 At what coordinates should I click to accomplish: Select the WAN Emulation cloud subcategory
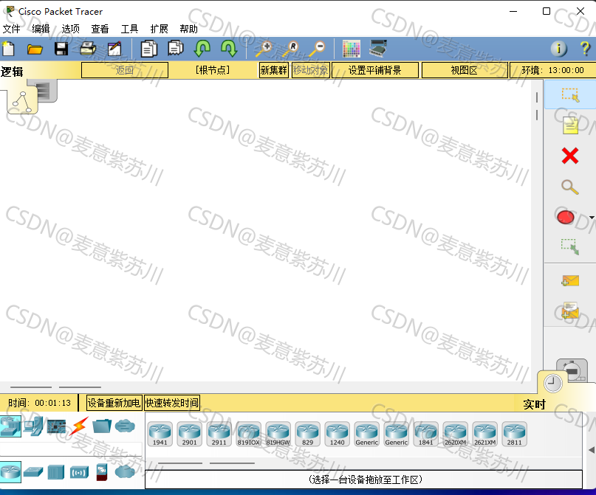pos(125,472)
